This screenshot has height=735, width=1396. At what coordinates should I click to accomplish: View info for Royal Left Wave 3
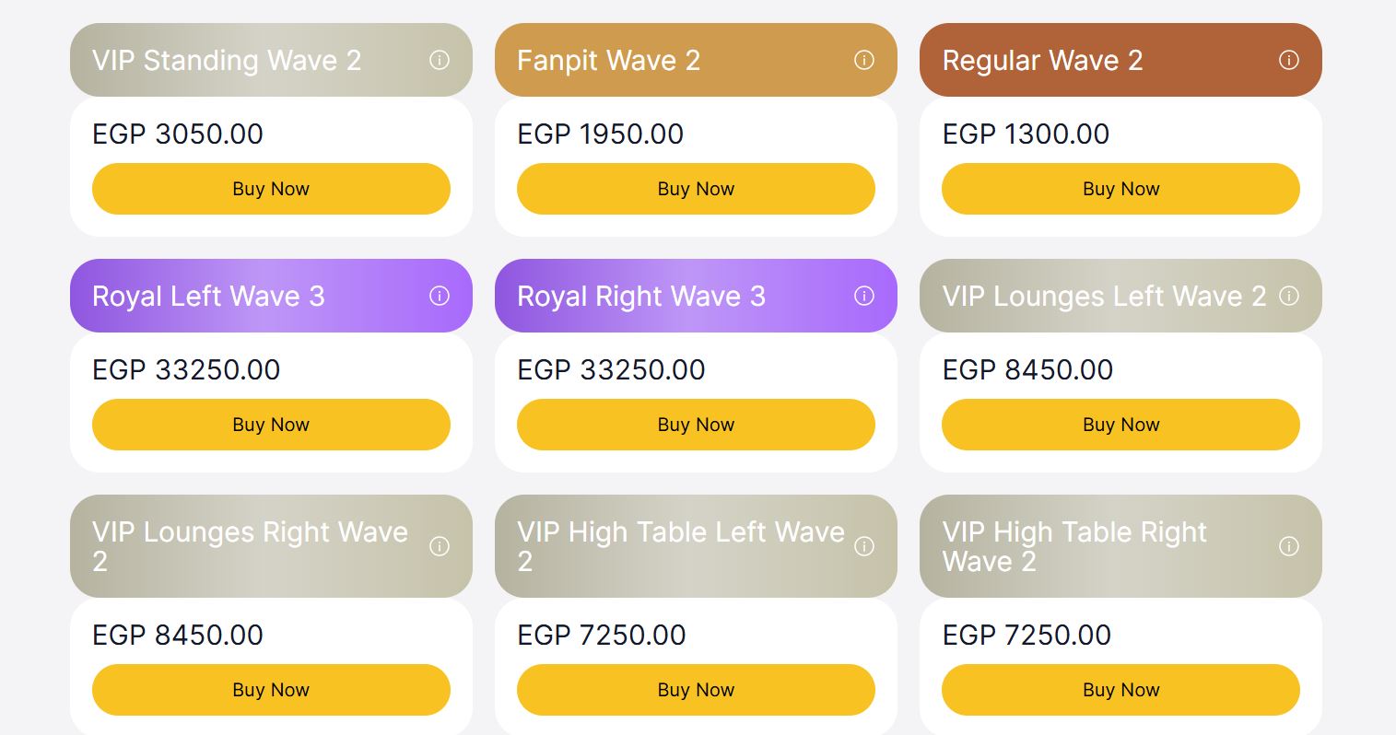pos(440,296)
